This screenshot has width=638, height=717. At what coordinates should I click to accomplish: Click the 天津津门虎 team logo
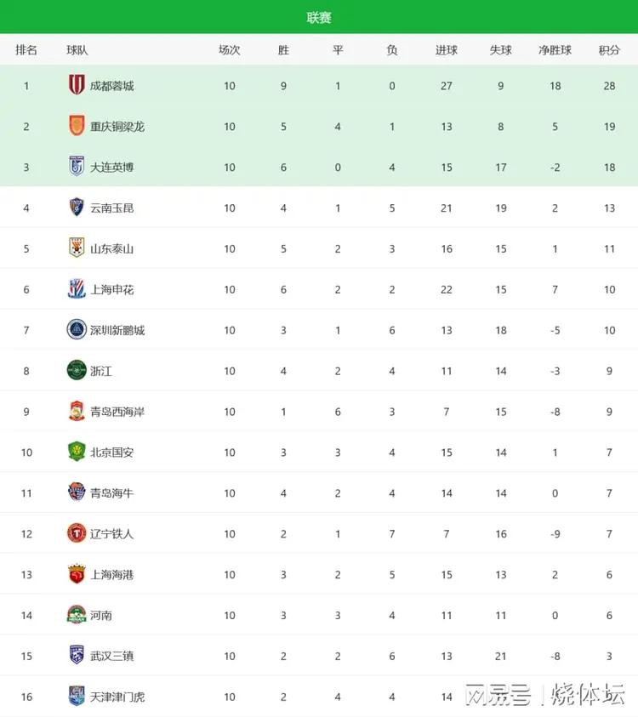click(x=77, y=696)
